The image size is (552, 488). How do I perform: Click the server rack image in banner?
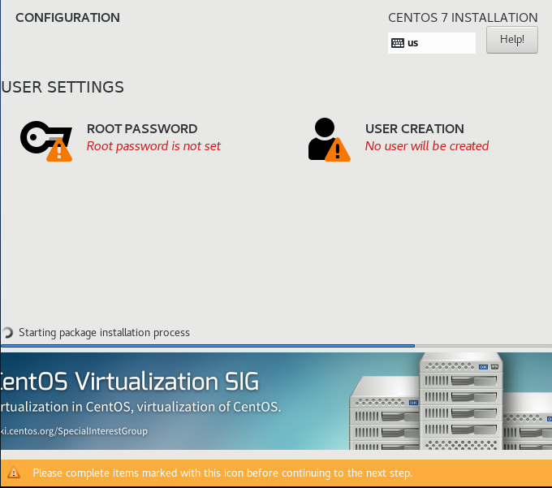point(451,401)
